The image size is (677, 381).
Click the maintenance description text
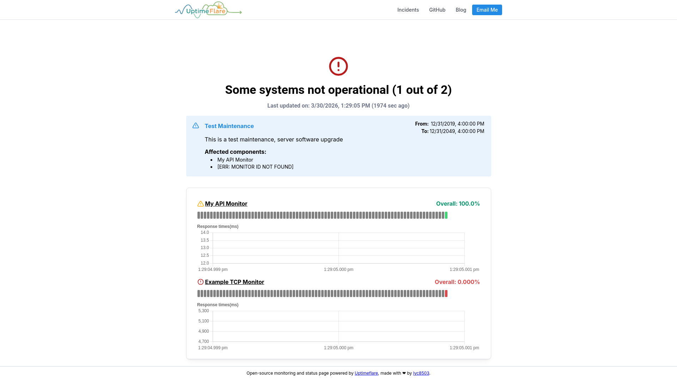274,139
